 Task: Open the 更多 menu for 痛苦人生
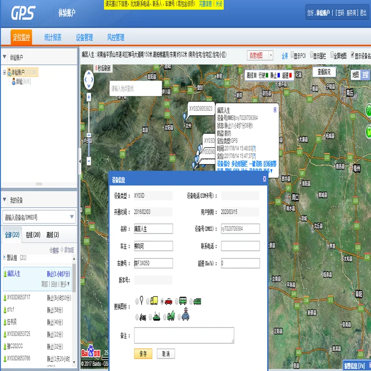pyautogui.click(x=64, y=284)
